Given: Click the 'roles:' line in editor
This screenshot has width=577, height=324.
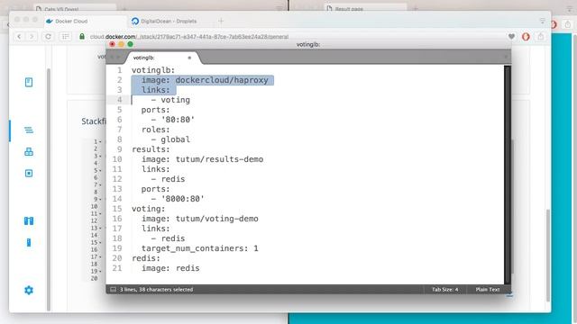Looking at the screenshot, I should pos(156,130).
